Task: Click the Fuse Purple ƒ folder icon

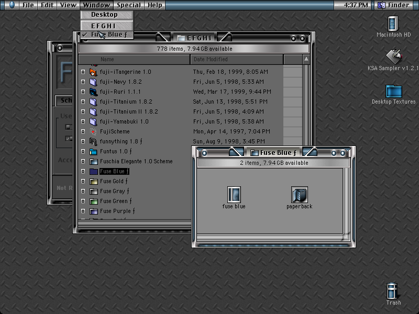Action: [x=93, y=211]
